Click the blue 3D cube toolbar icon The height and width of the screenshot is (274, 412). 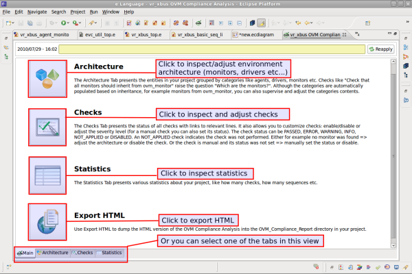point(252,23)
